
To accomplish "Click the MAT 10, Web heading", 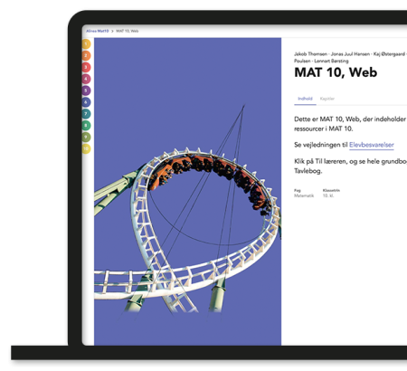I will (336, 72).
